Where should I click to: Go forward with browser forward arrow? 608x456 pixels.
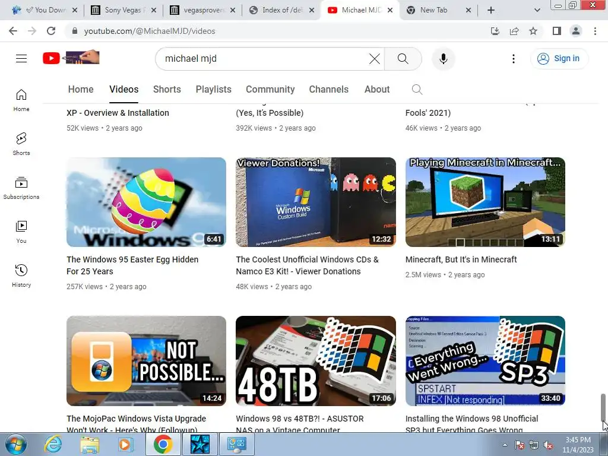click(x=32, y=31)
